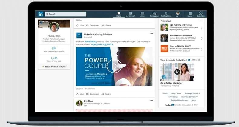Expand Business Services footer dropdown
Viewport: 239px width, 127px height.
[190, 97]
